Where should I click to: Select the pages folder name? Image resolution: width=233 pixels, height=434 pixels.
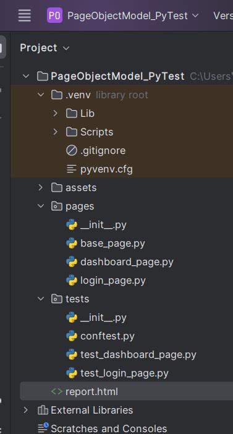coord(80,206)
